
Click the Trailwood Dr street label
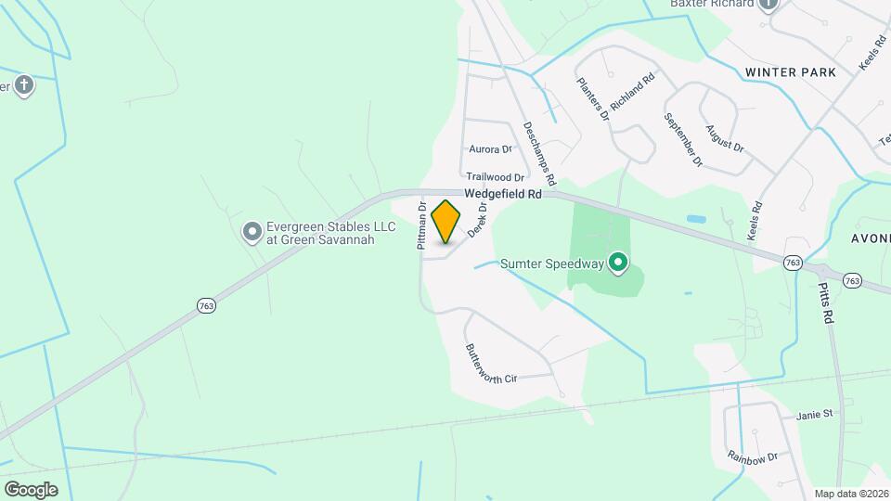[x=496, y=177]
